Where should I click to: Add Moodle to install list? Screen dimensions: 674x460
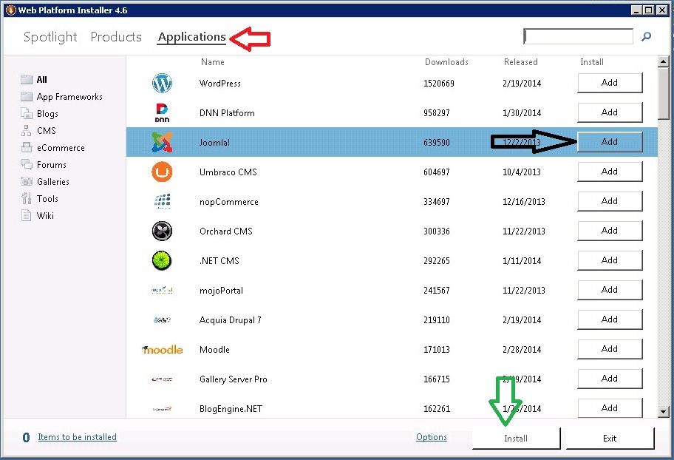[x=610, y=349]
